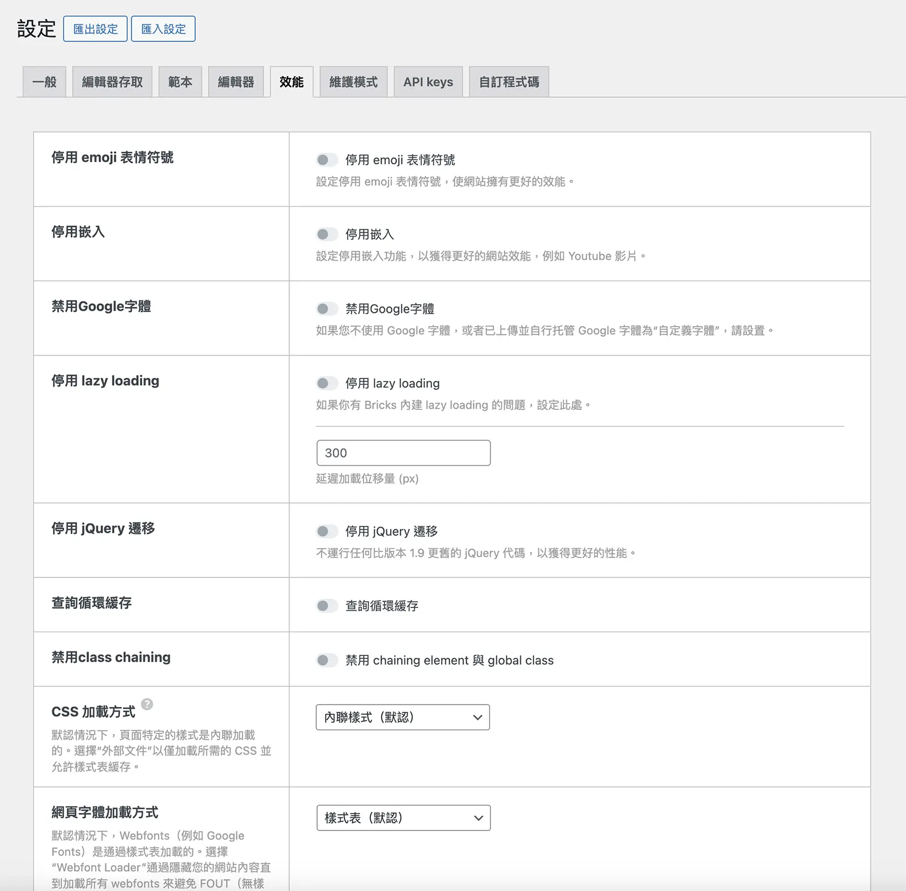This screenshot has height=891, width=906.
Task: Switch to the API keys tab
Action: pyautogui.click(x=428, y=82)
